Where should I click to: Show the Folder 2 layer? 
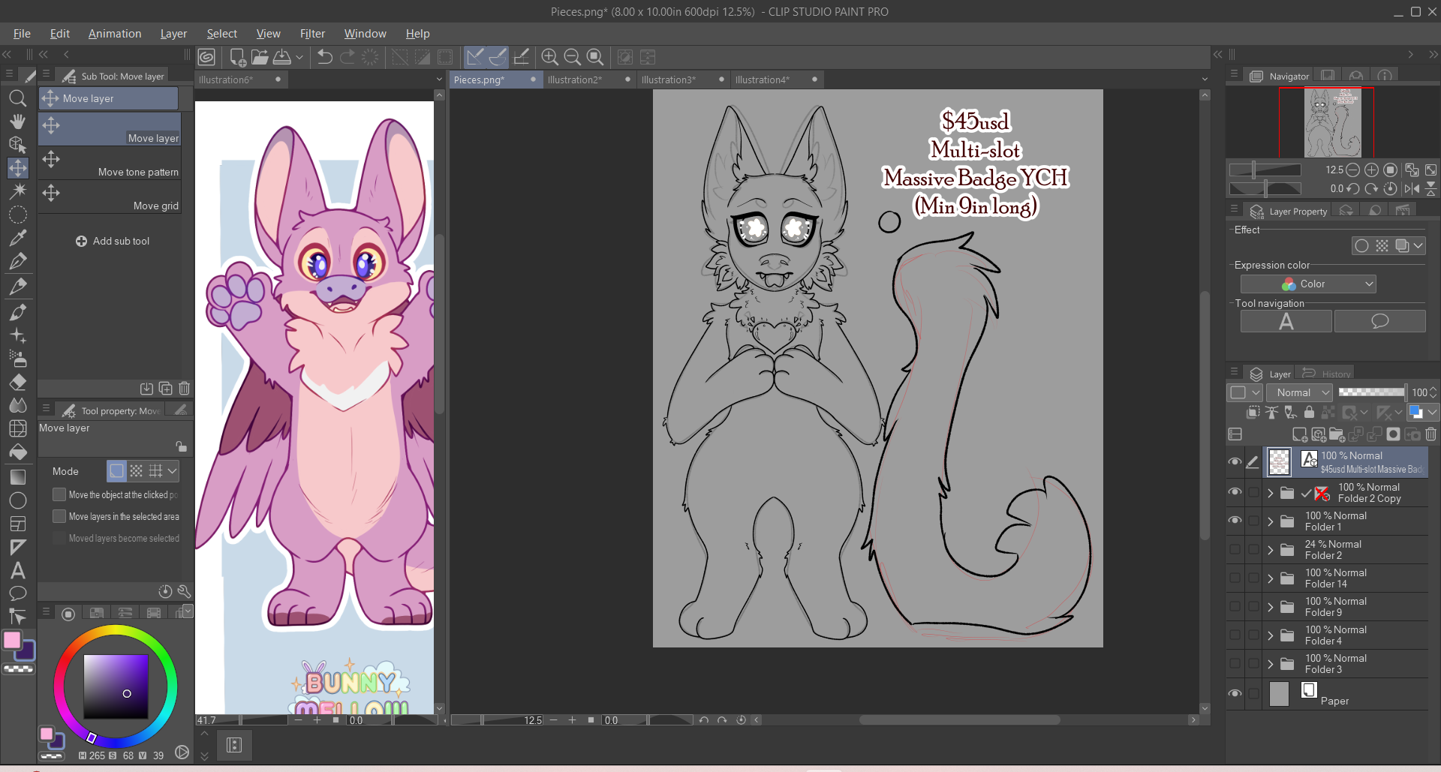1235,549
